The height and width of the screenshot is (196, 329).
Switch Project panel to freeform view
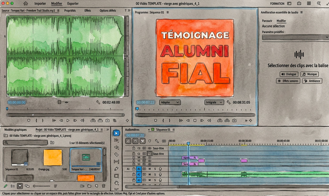coord(27,186)
